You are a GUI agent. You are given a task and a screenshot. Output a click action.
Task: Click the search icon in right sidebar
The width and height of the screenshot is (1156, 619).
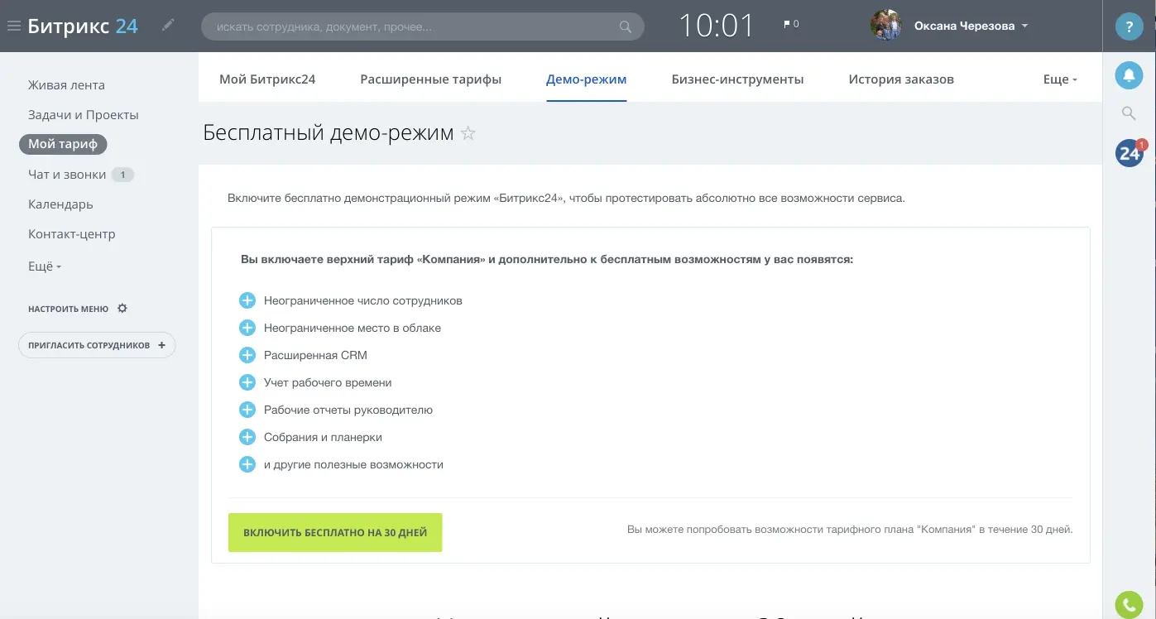(1129, 113)
